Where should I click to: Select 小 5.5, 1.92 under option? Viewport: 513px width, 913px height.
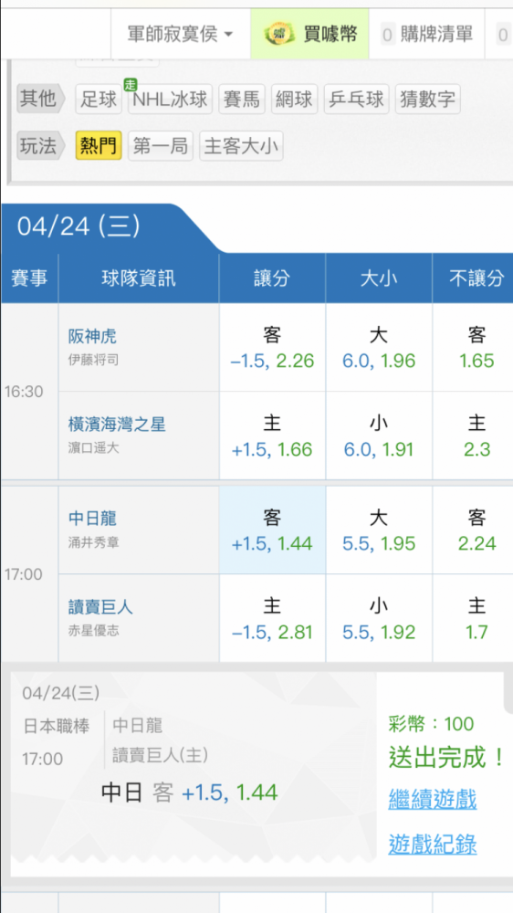(x=379, y=618)
